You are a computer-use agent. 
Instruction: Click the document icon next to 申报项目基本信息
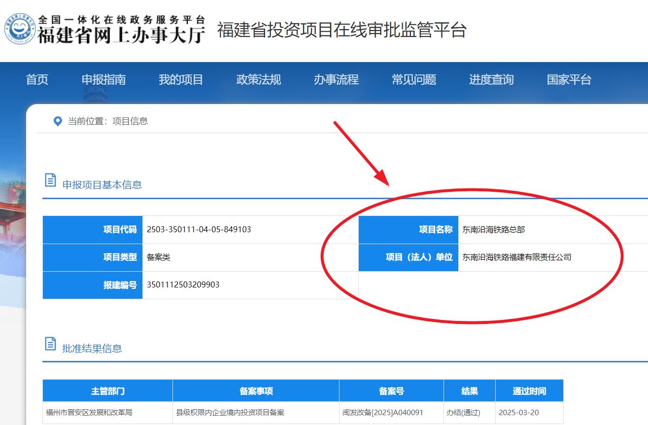pyautogui.click(x=50, y=180)
